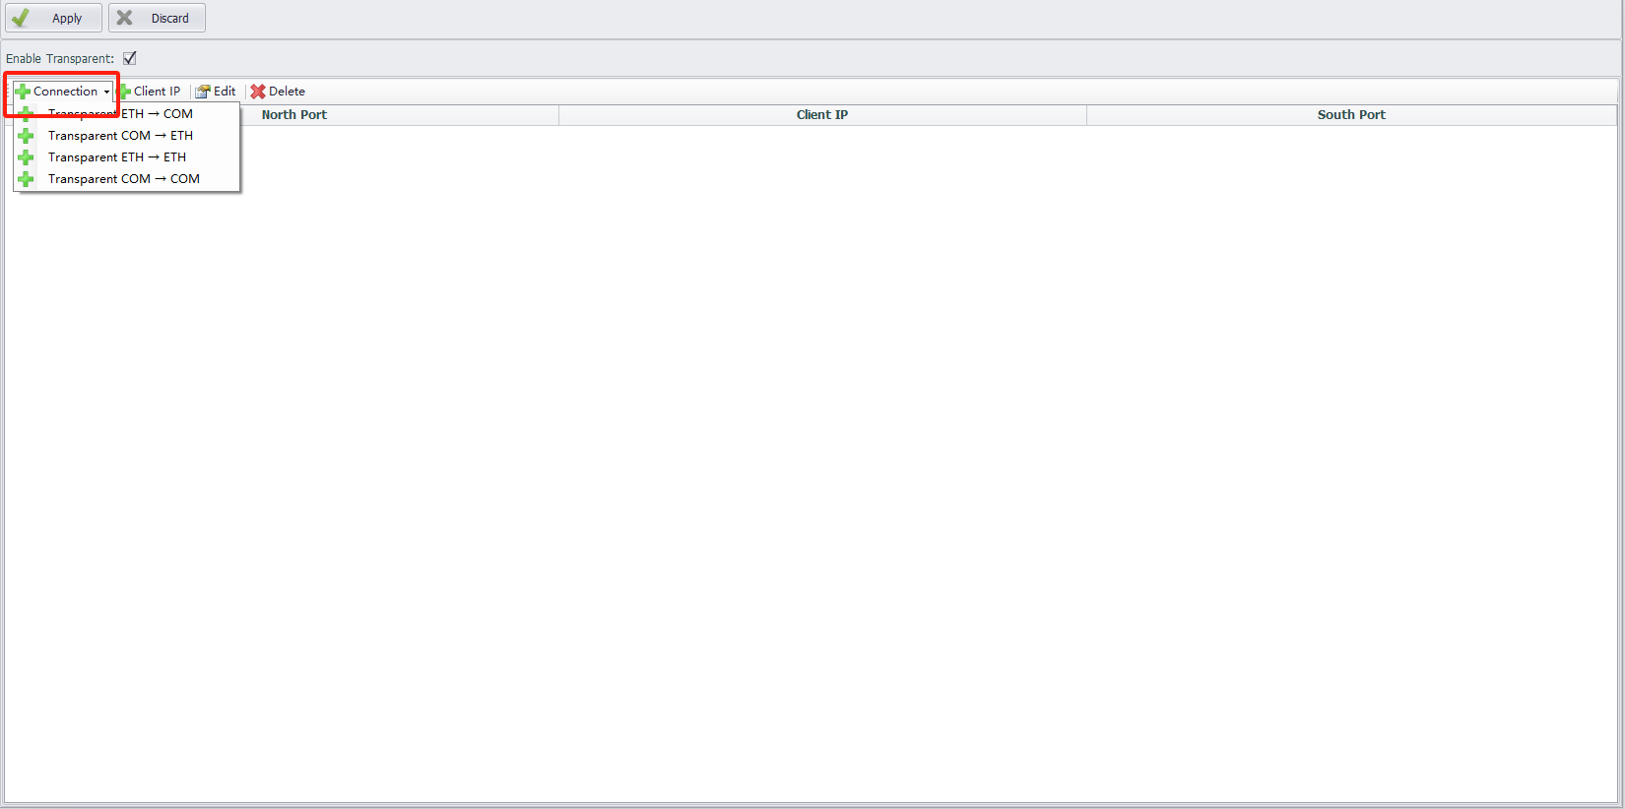
Task: Pick the Transparent ETH → ETH text option
Action: [117, 157]
